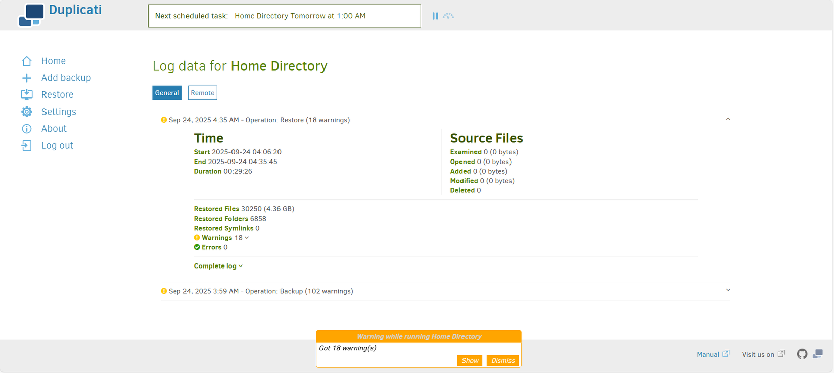The image size is (834, 373).
Task: Select the General log tab
Action: [x=167, y=93]
